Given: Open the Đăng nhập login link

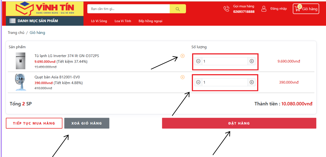Looking at the screenshot, I should (278, 9).
